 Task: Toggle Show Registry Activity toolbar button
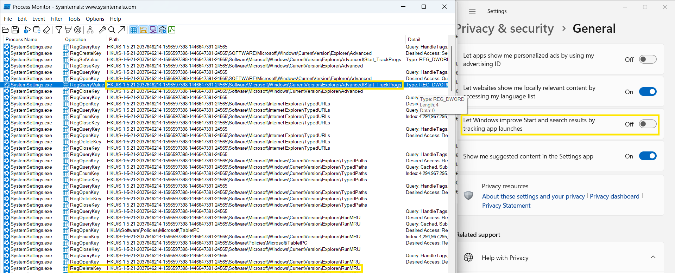[x=134, y=30]
